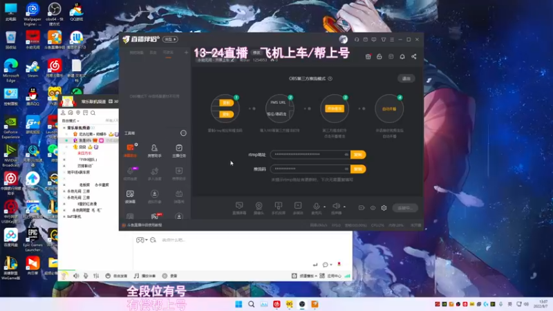
Task: Open the chat bubble dropdown
Action: pos(327,265)
